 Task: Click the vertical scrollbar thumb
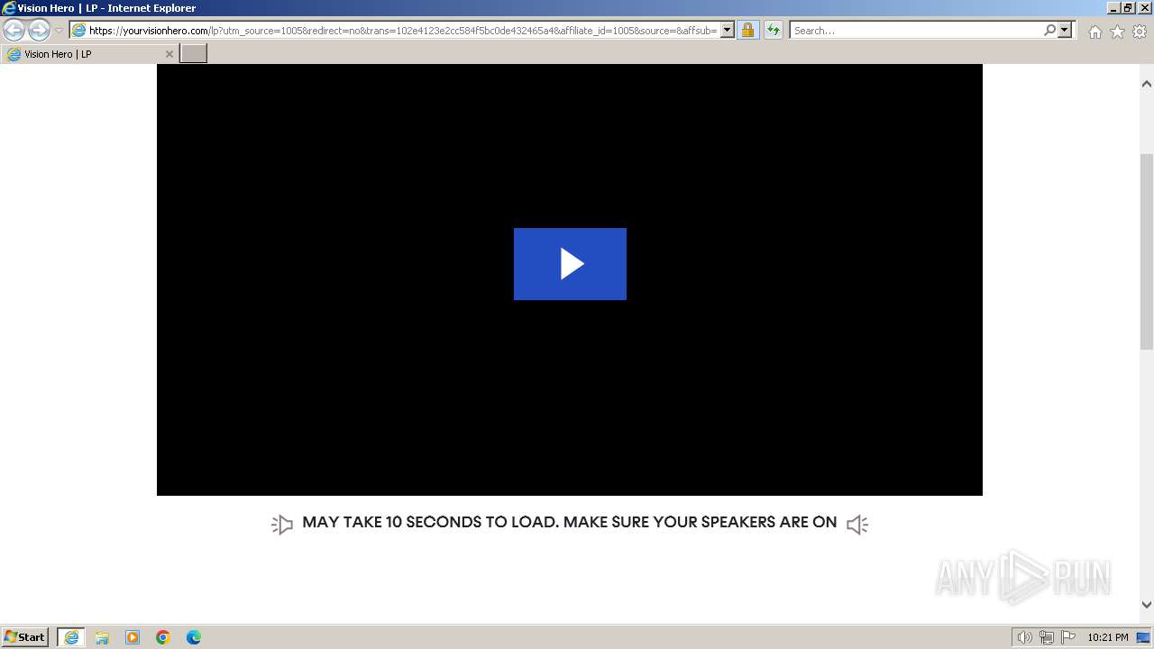(x=1147, y=251)
